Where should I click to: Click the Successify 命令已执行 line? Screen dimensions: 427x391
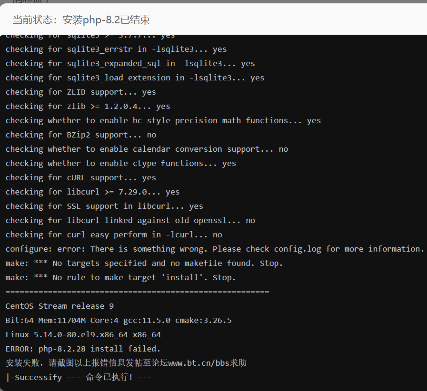point(79,377)
